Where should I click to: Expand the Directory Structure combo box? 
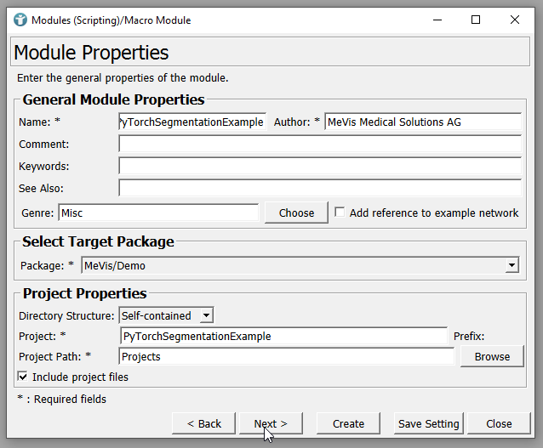pos(205,315)
